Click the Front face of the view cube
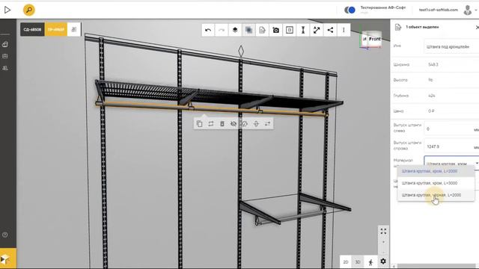The height and width of the screenshot is (269, 479). coord(374,39)
